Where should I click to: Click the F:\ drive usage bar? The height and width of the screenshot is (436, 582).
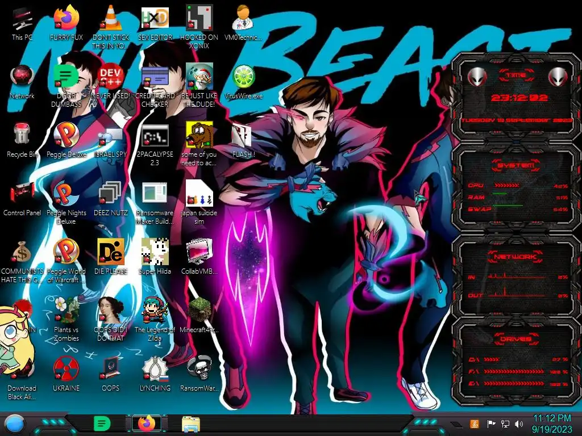pos(514,371)
